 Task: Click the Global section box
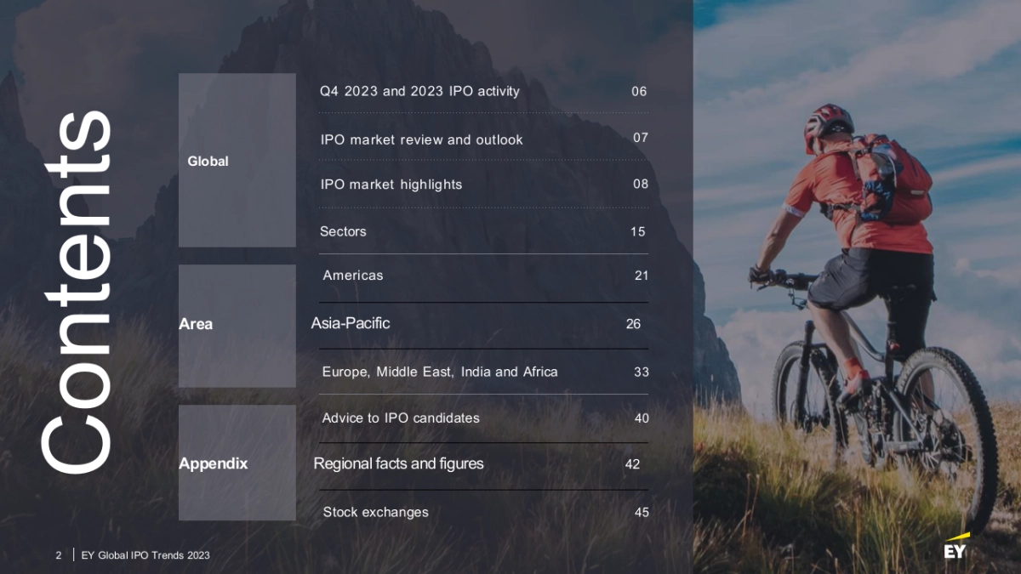click(237, 161)
